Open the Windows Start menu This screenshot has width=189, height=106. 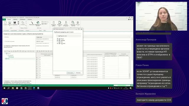point(4,88)
